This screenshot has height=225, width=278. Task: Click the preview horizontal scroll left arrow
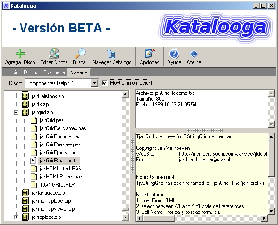point(139,218)
